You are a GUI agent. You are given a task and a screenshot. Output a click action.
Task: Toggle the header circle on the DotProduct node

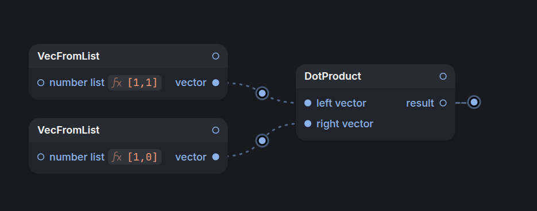[443, 76]
